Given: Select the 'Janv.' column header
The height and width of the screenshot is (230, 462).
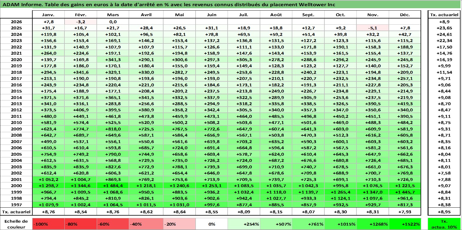Looking at the screenshot, I should 48,15.
